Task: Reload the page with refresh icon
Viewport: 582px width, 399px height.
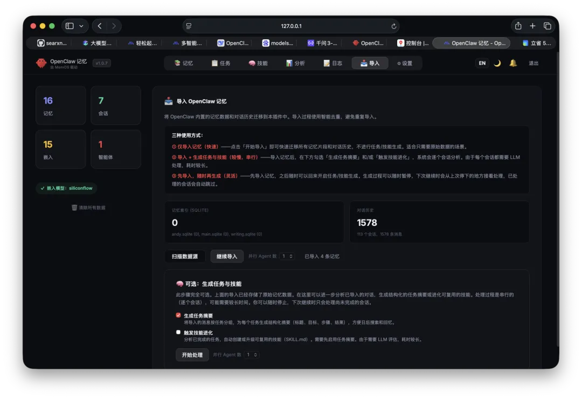Action: [393, 26]
